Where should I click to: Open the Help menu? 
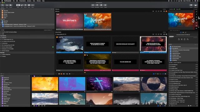pos(43,1)
